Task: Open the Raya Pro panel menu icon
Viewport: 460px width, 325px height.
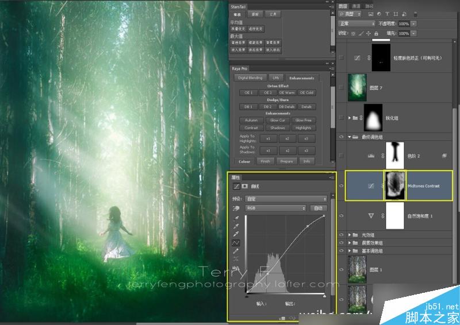Action: click(332, 68)
